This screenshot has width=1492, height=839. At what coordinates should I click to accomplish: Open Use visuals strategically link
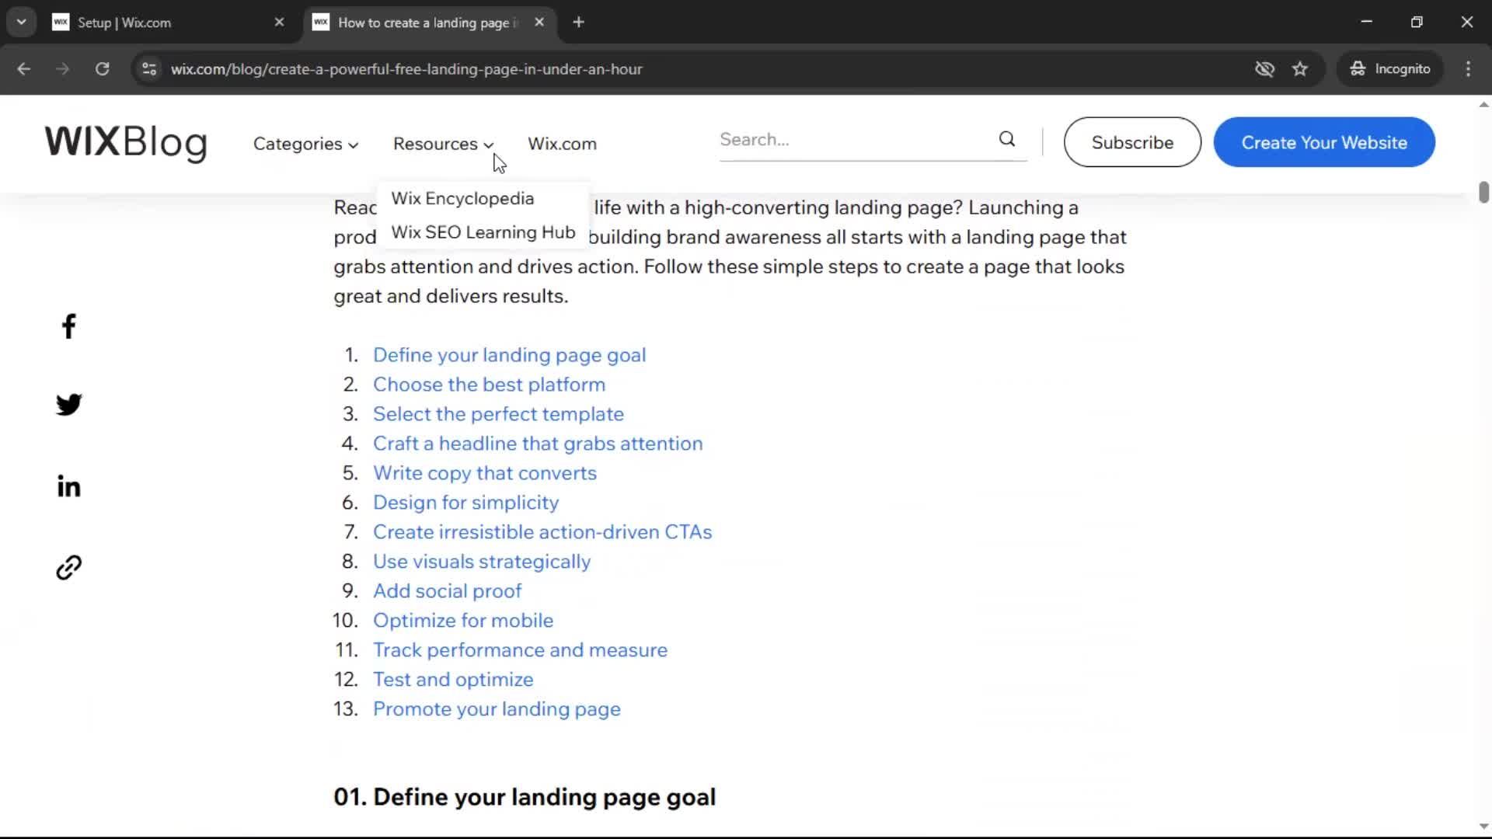click(x=482, y=562)
